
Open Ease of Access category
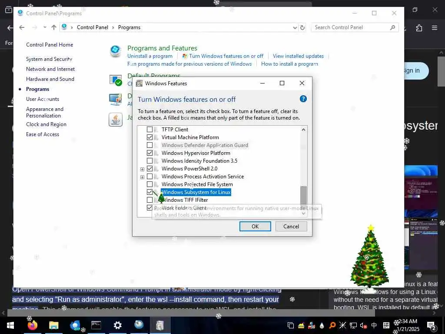(x=43, y=134)
